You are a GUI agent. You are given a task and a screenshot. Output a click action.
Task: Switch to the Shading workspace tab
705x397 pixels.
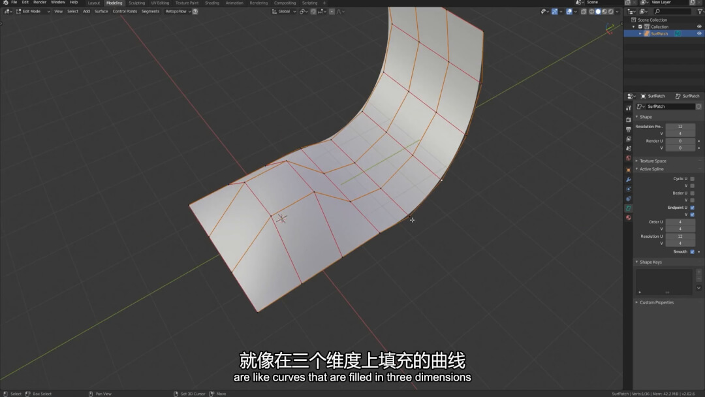211,3
